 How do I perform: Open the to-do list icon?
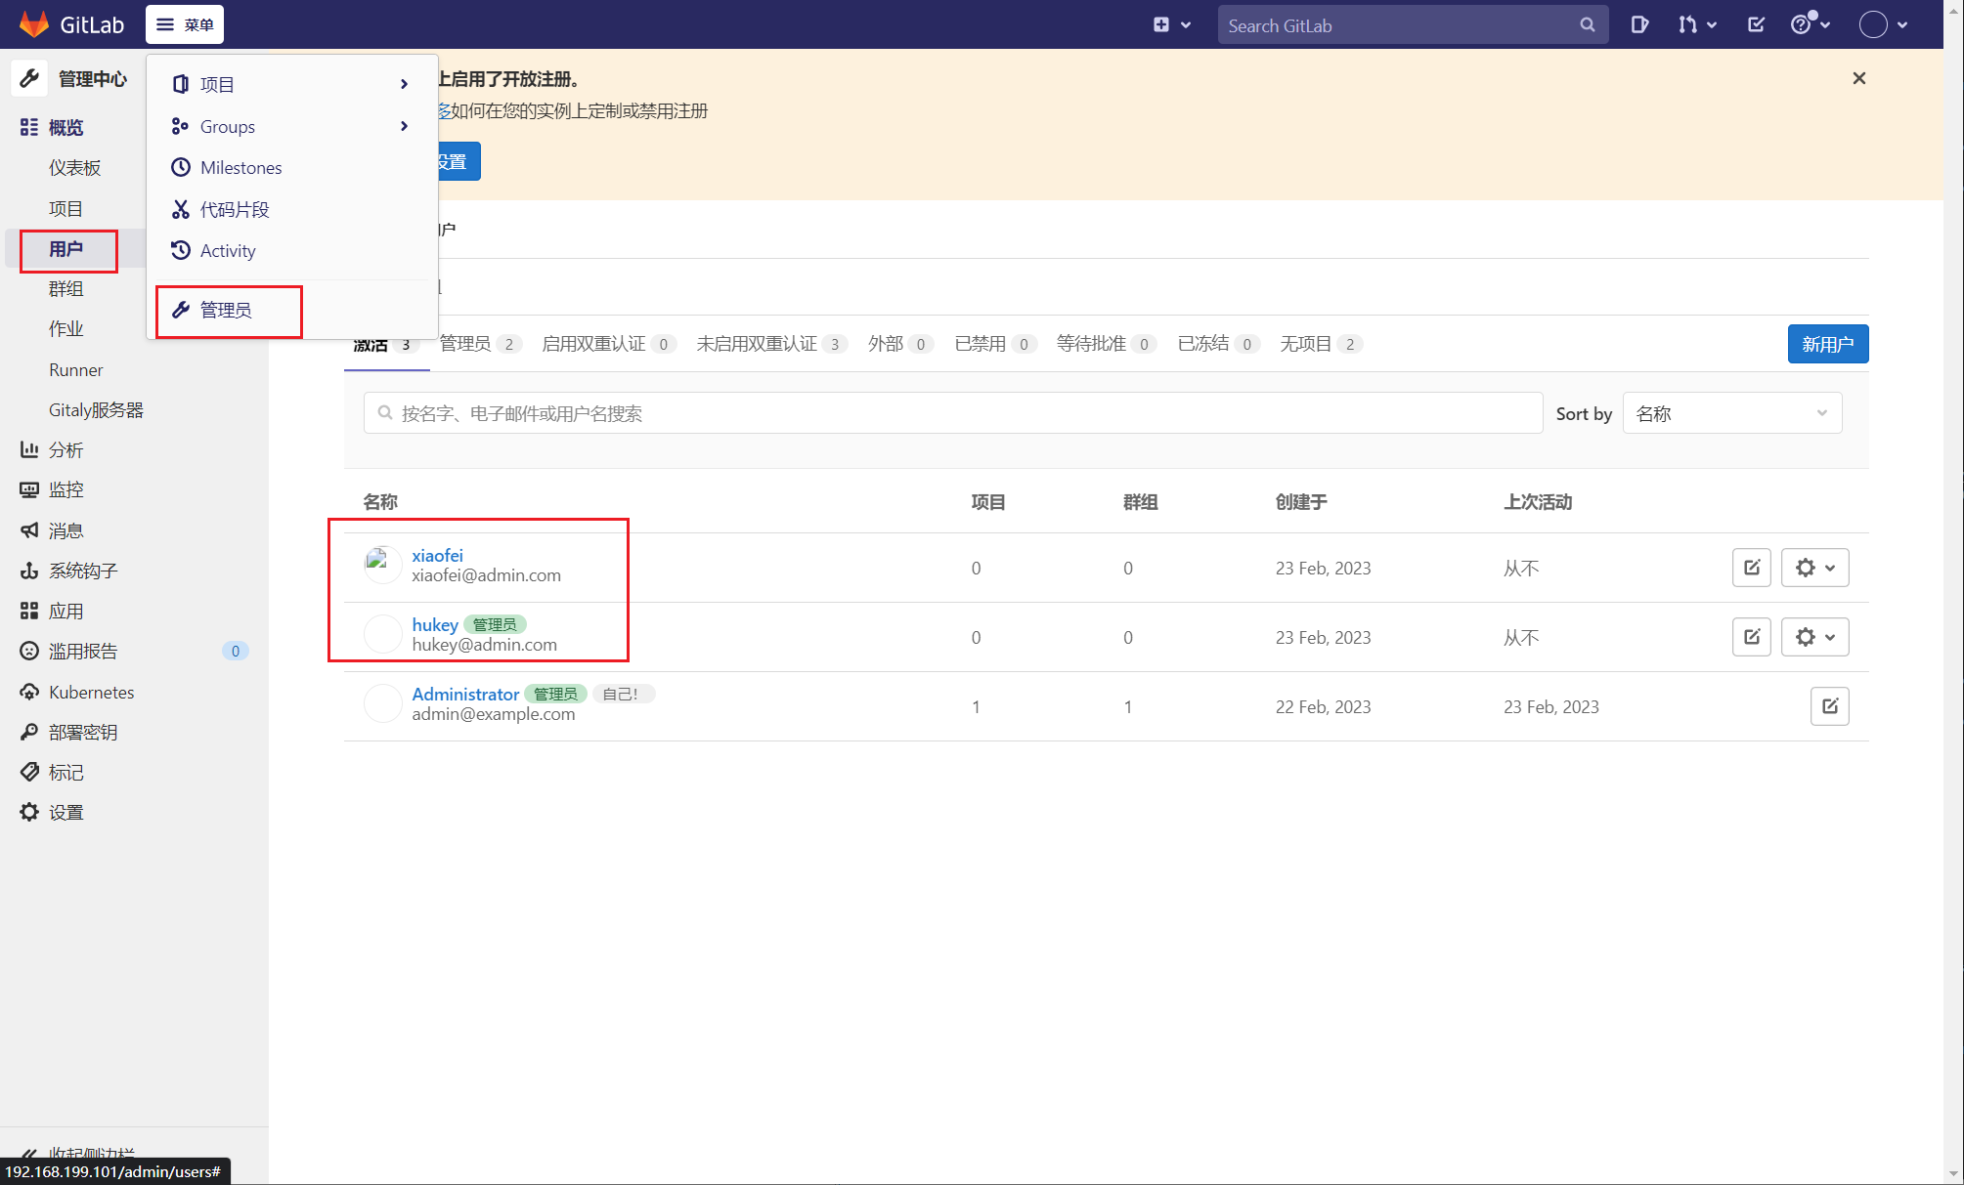tap(1756, 25)
